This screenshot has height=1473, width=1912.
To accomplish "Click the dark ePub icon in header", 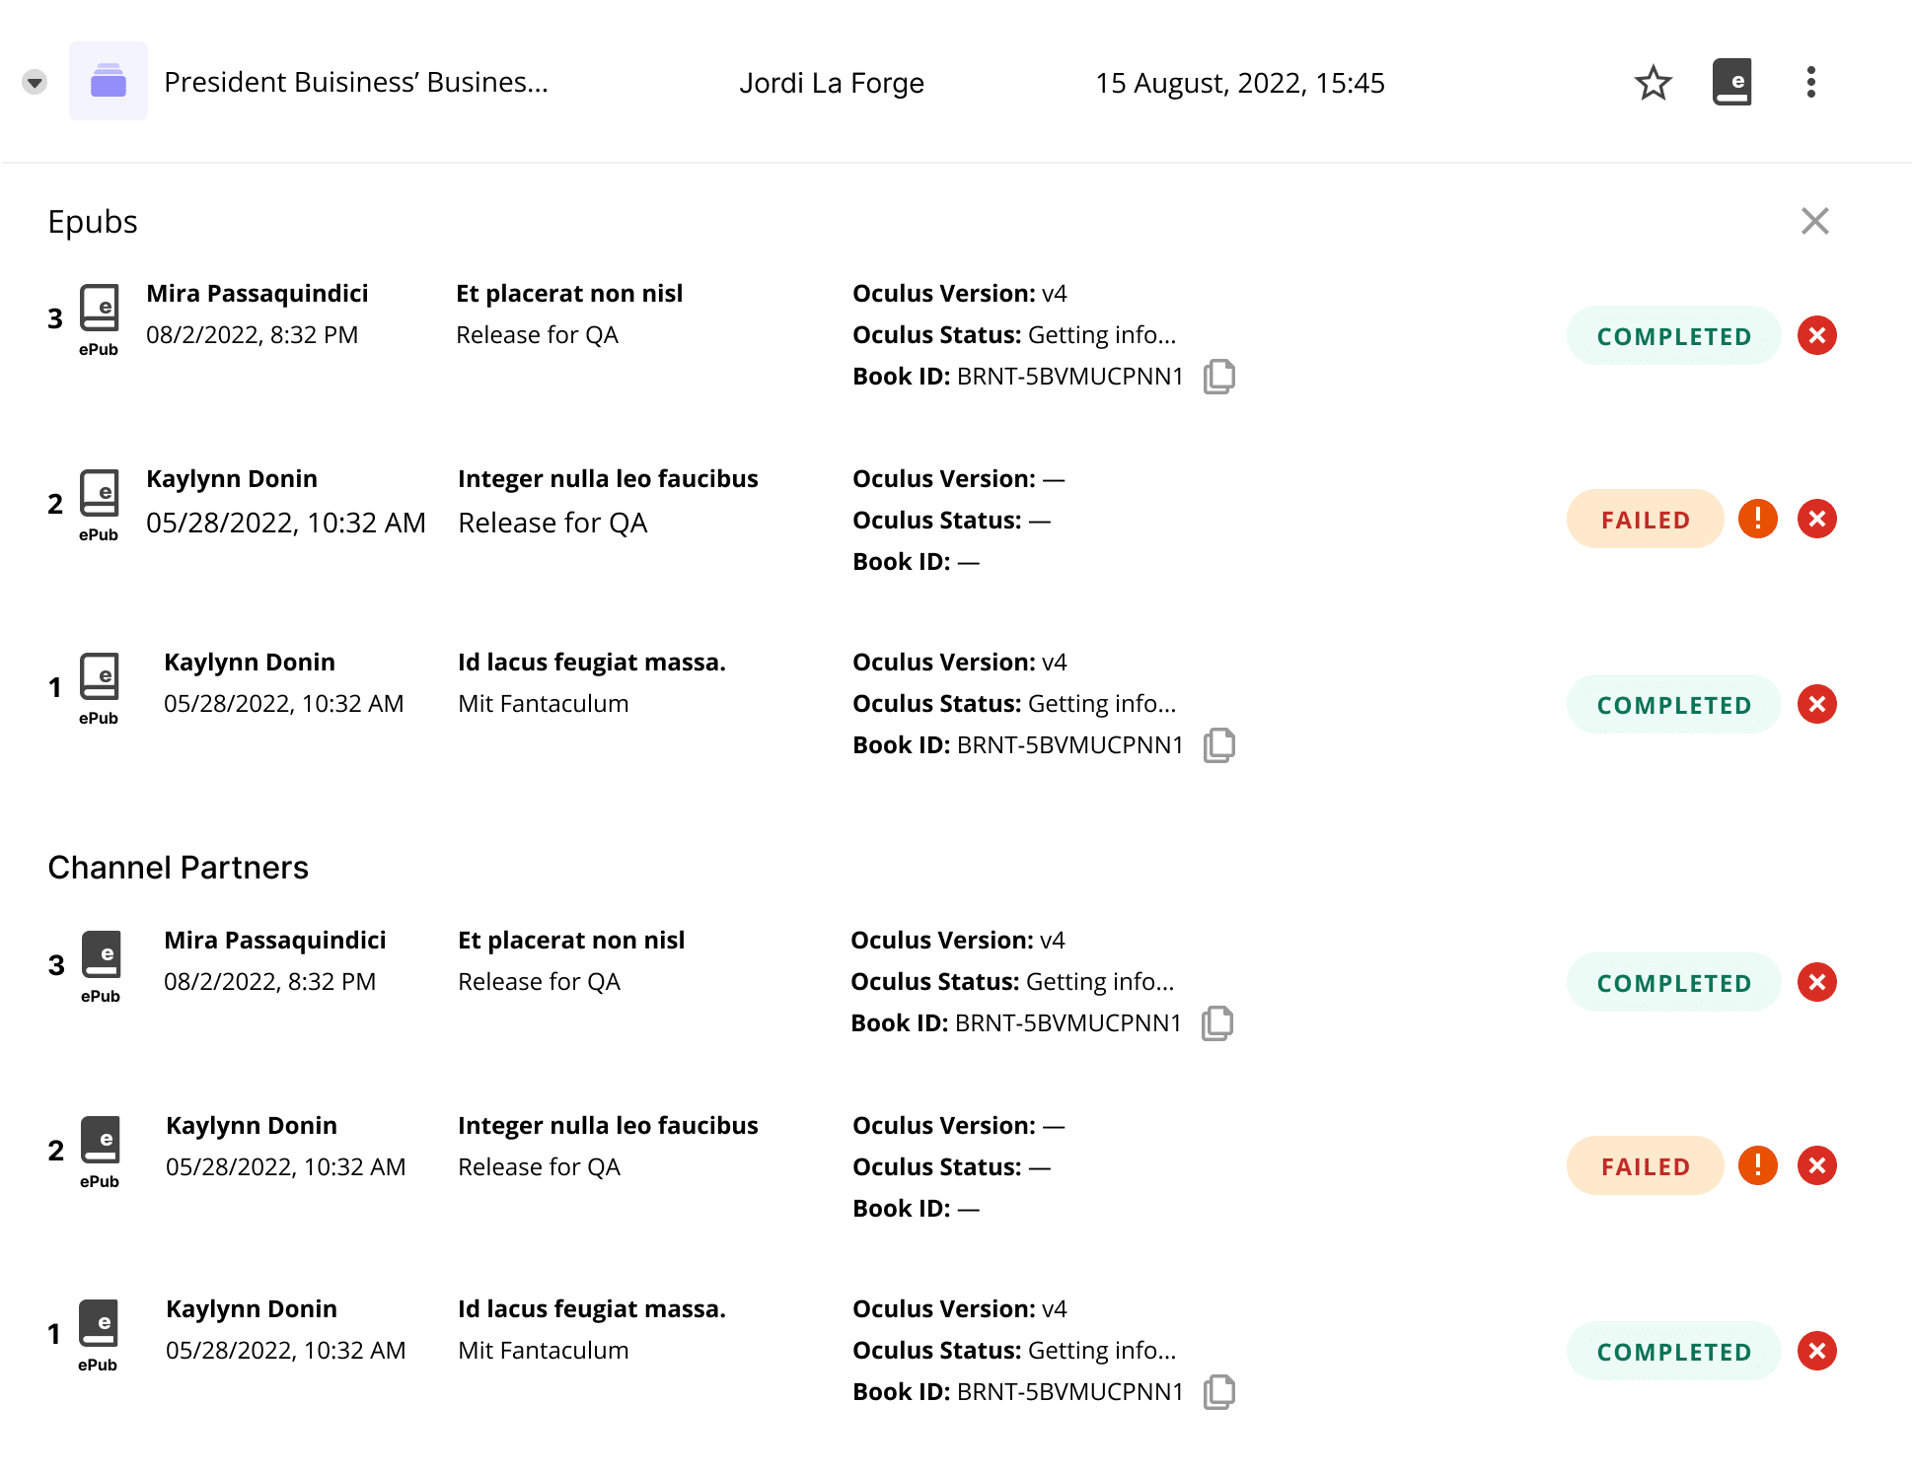I will (x=1731, y=83).
